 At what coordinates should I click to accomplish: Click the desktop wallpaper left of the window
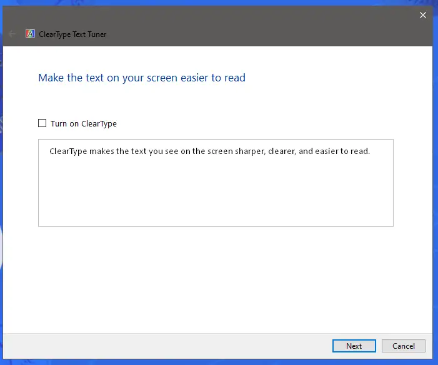click(2, 188)
